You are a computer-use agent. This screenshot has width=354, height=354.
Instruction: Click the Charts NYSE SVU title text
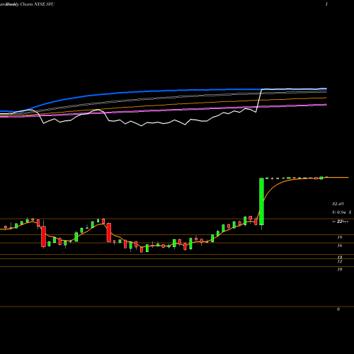point(38,4)
